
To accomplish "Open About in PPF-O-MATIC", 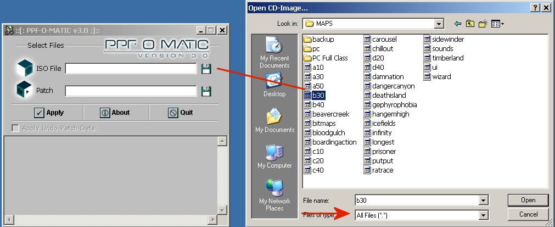I will (115, 113).
